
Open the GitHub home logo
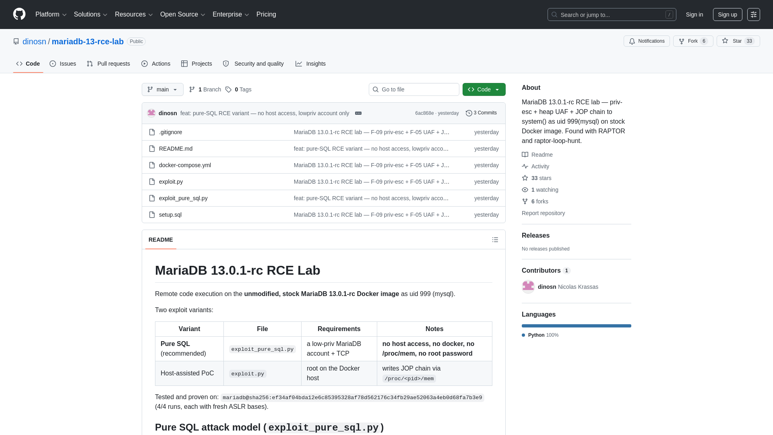[19, 14]
